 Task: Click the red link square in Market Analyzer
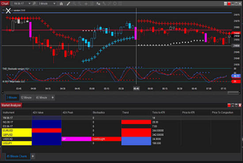coord(229,105)
